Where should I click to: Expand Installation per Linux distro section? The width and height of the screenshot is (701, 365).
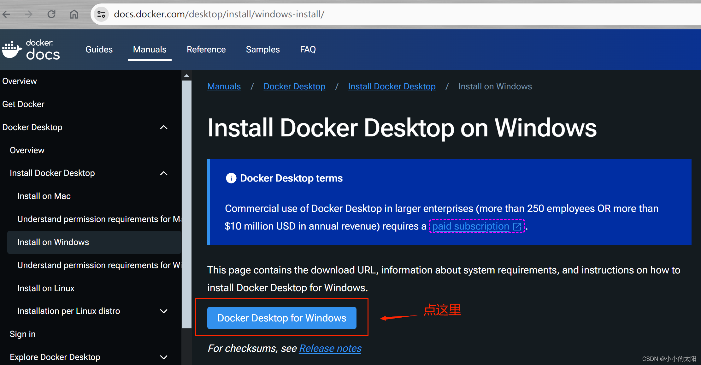pos(164,311)
